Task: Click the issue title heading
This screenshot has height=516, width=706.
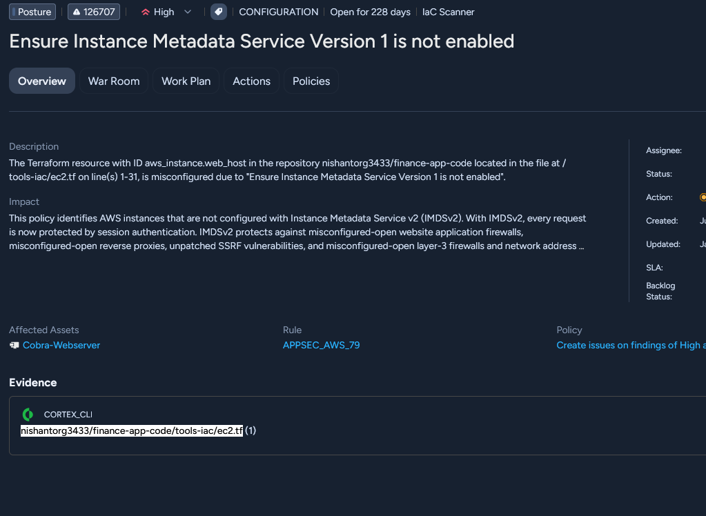Action: 262,41
